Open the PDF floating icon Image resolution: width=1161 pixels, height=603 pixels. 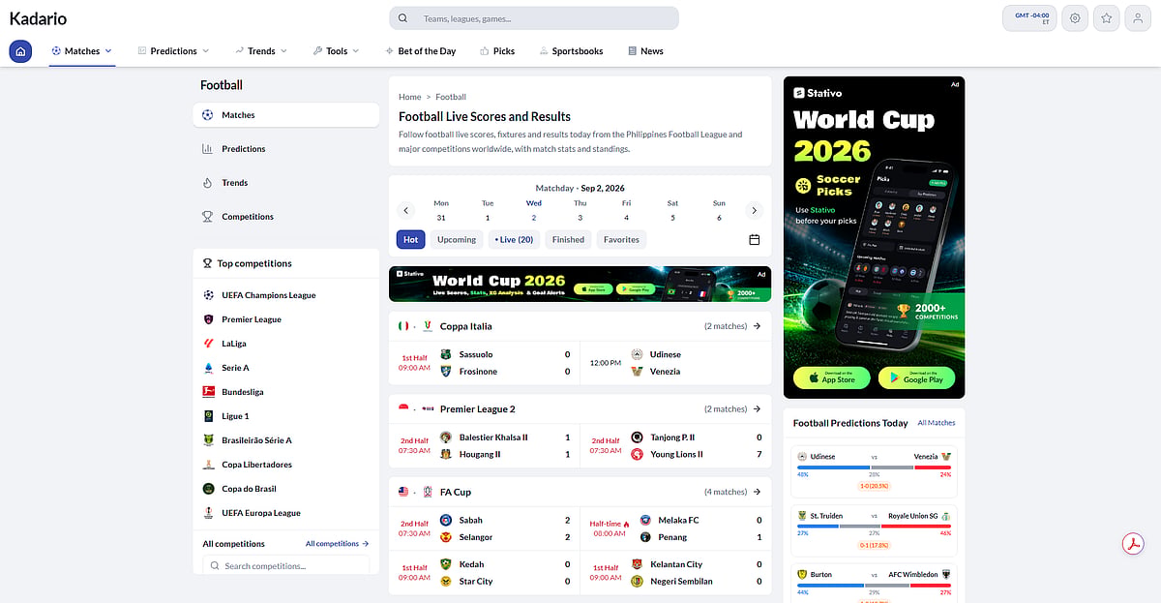(1133, 544)
